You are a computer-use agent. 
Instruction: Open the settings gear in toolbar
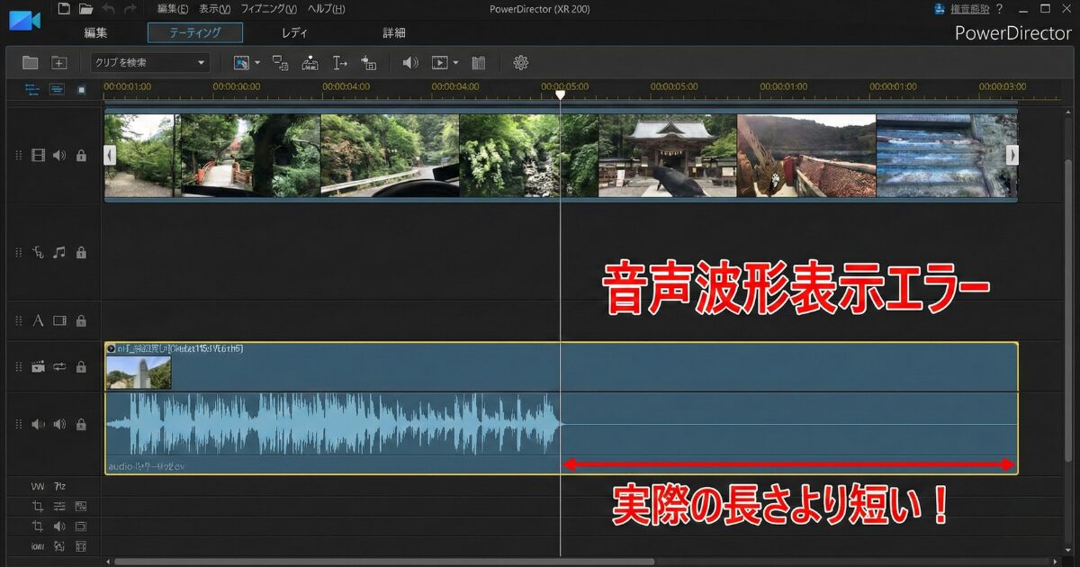[x=520, y=63]
